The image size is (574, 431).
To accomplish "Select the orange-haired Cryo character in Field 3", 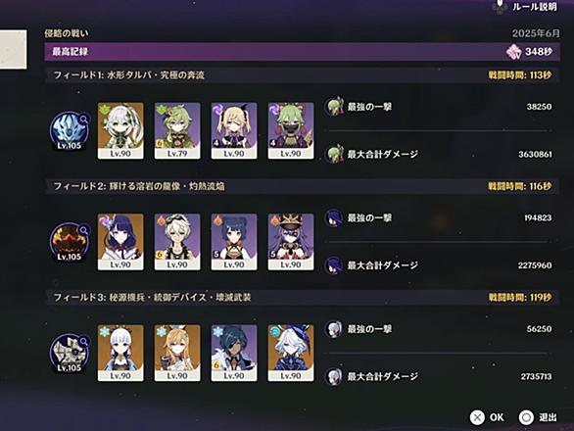I will 177,353.
